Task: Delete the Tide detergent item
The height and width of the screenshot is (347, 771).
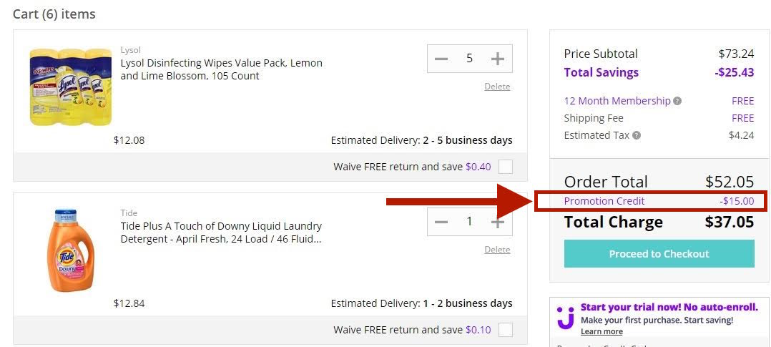Action: [x=497, y=250]
